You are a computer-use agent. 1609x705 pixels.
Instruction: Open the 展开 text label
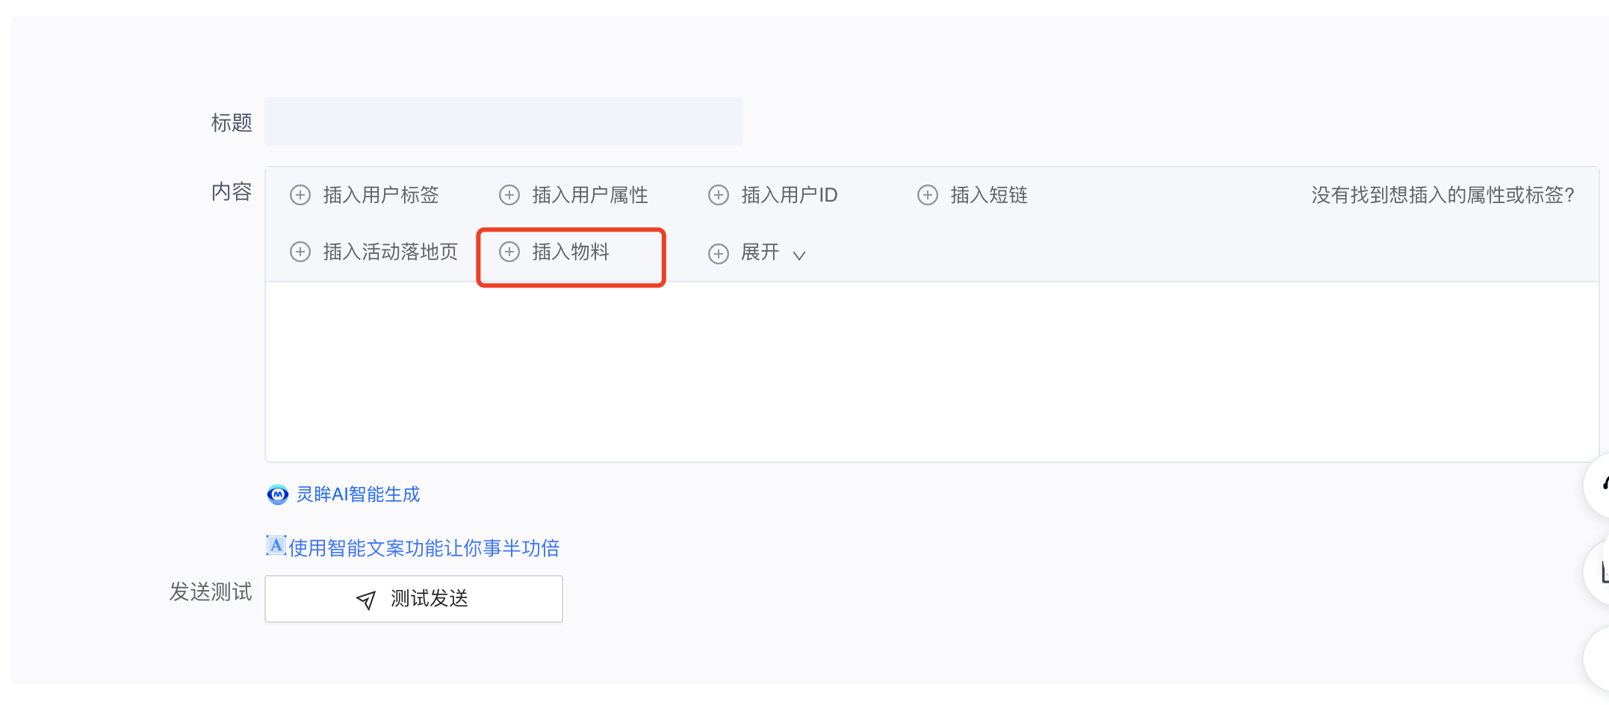click(760, 252)
